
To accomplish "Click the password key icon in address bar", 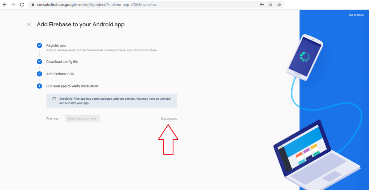I will click(x=262, y=5).
